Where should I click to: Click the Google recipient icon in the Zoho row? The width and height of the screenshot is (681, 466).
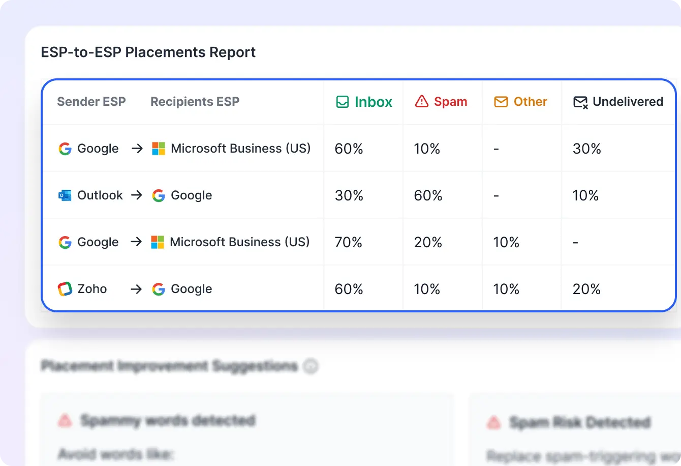[x=159, y=288]
